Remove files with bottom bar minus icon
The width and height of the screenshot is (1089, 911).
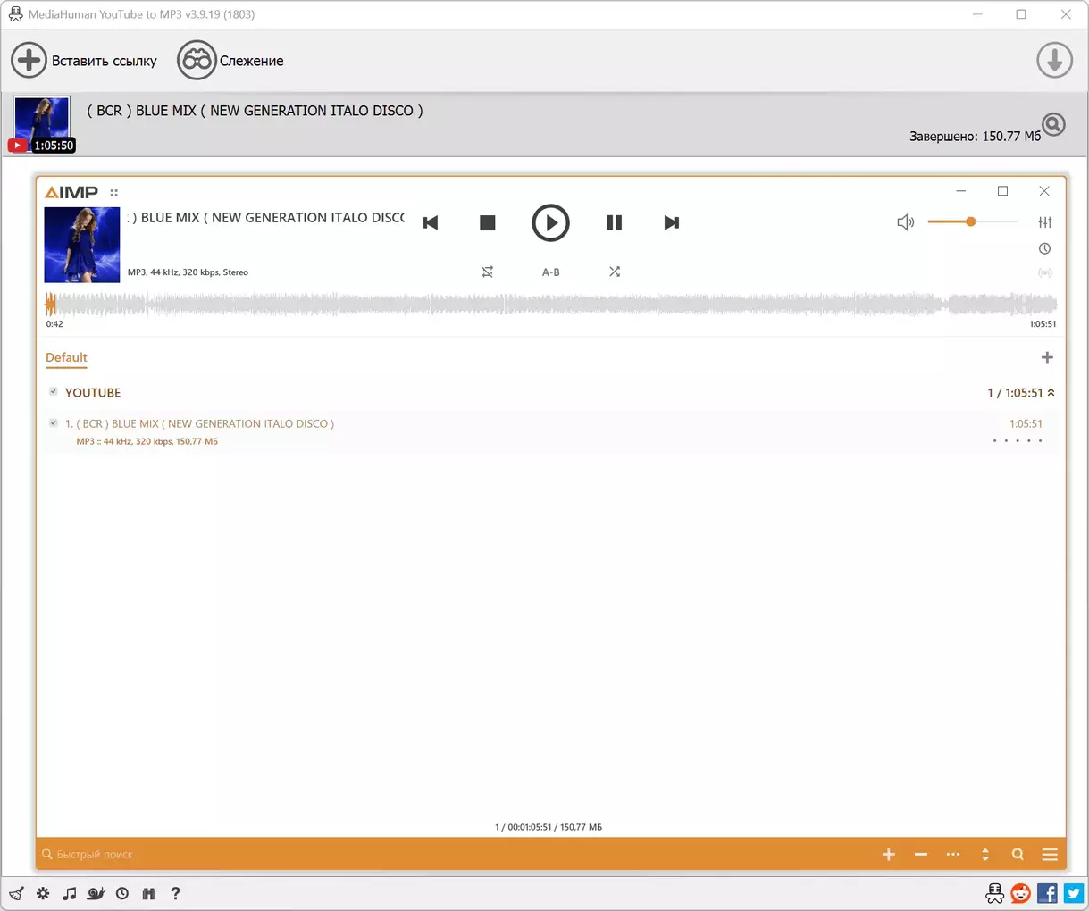pos(921,855)
